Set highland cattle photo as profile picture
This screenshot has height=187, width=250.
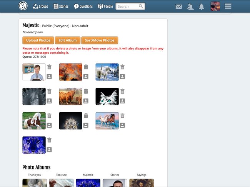point(86,101)
